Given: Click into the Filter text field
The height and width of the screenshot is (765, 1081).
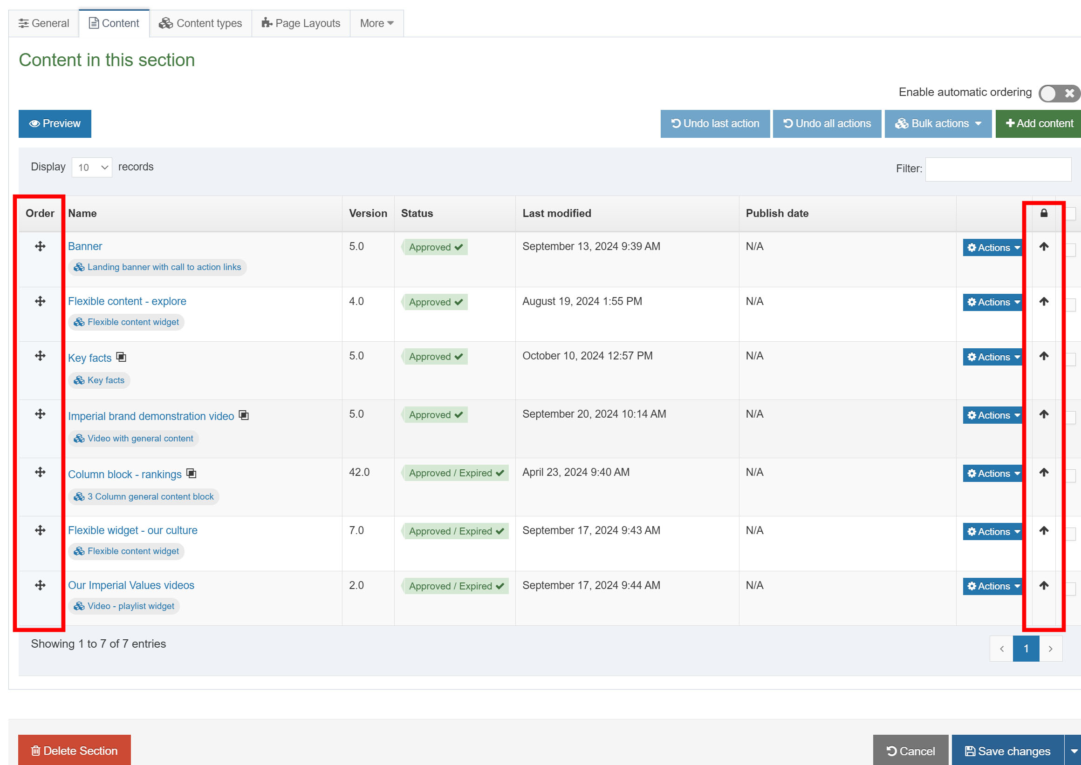Looking at the screenshot, I should 998,169.
